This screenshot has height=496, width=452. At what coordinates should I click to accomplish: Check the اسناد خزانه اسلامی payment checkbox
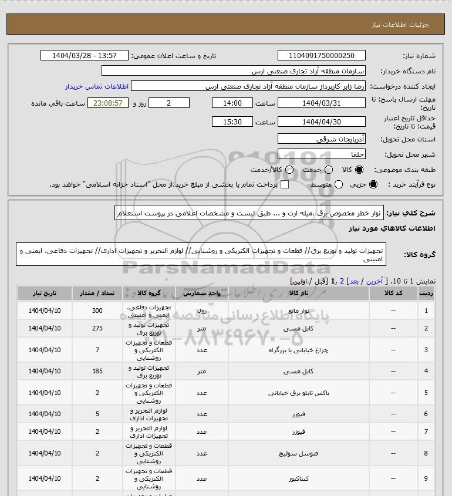pyautogui.click(x=285, y=184)
